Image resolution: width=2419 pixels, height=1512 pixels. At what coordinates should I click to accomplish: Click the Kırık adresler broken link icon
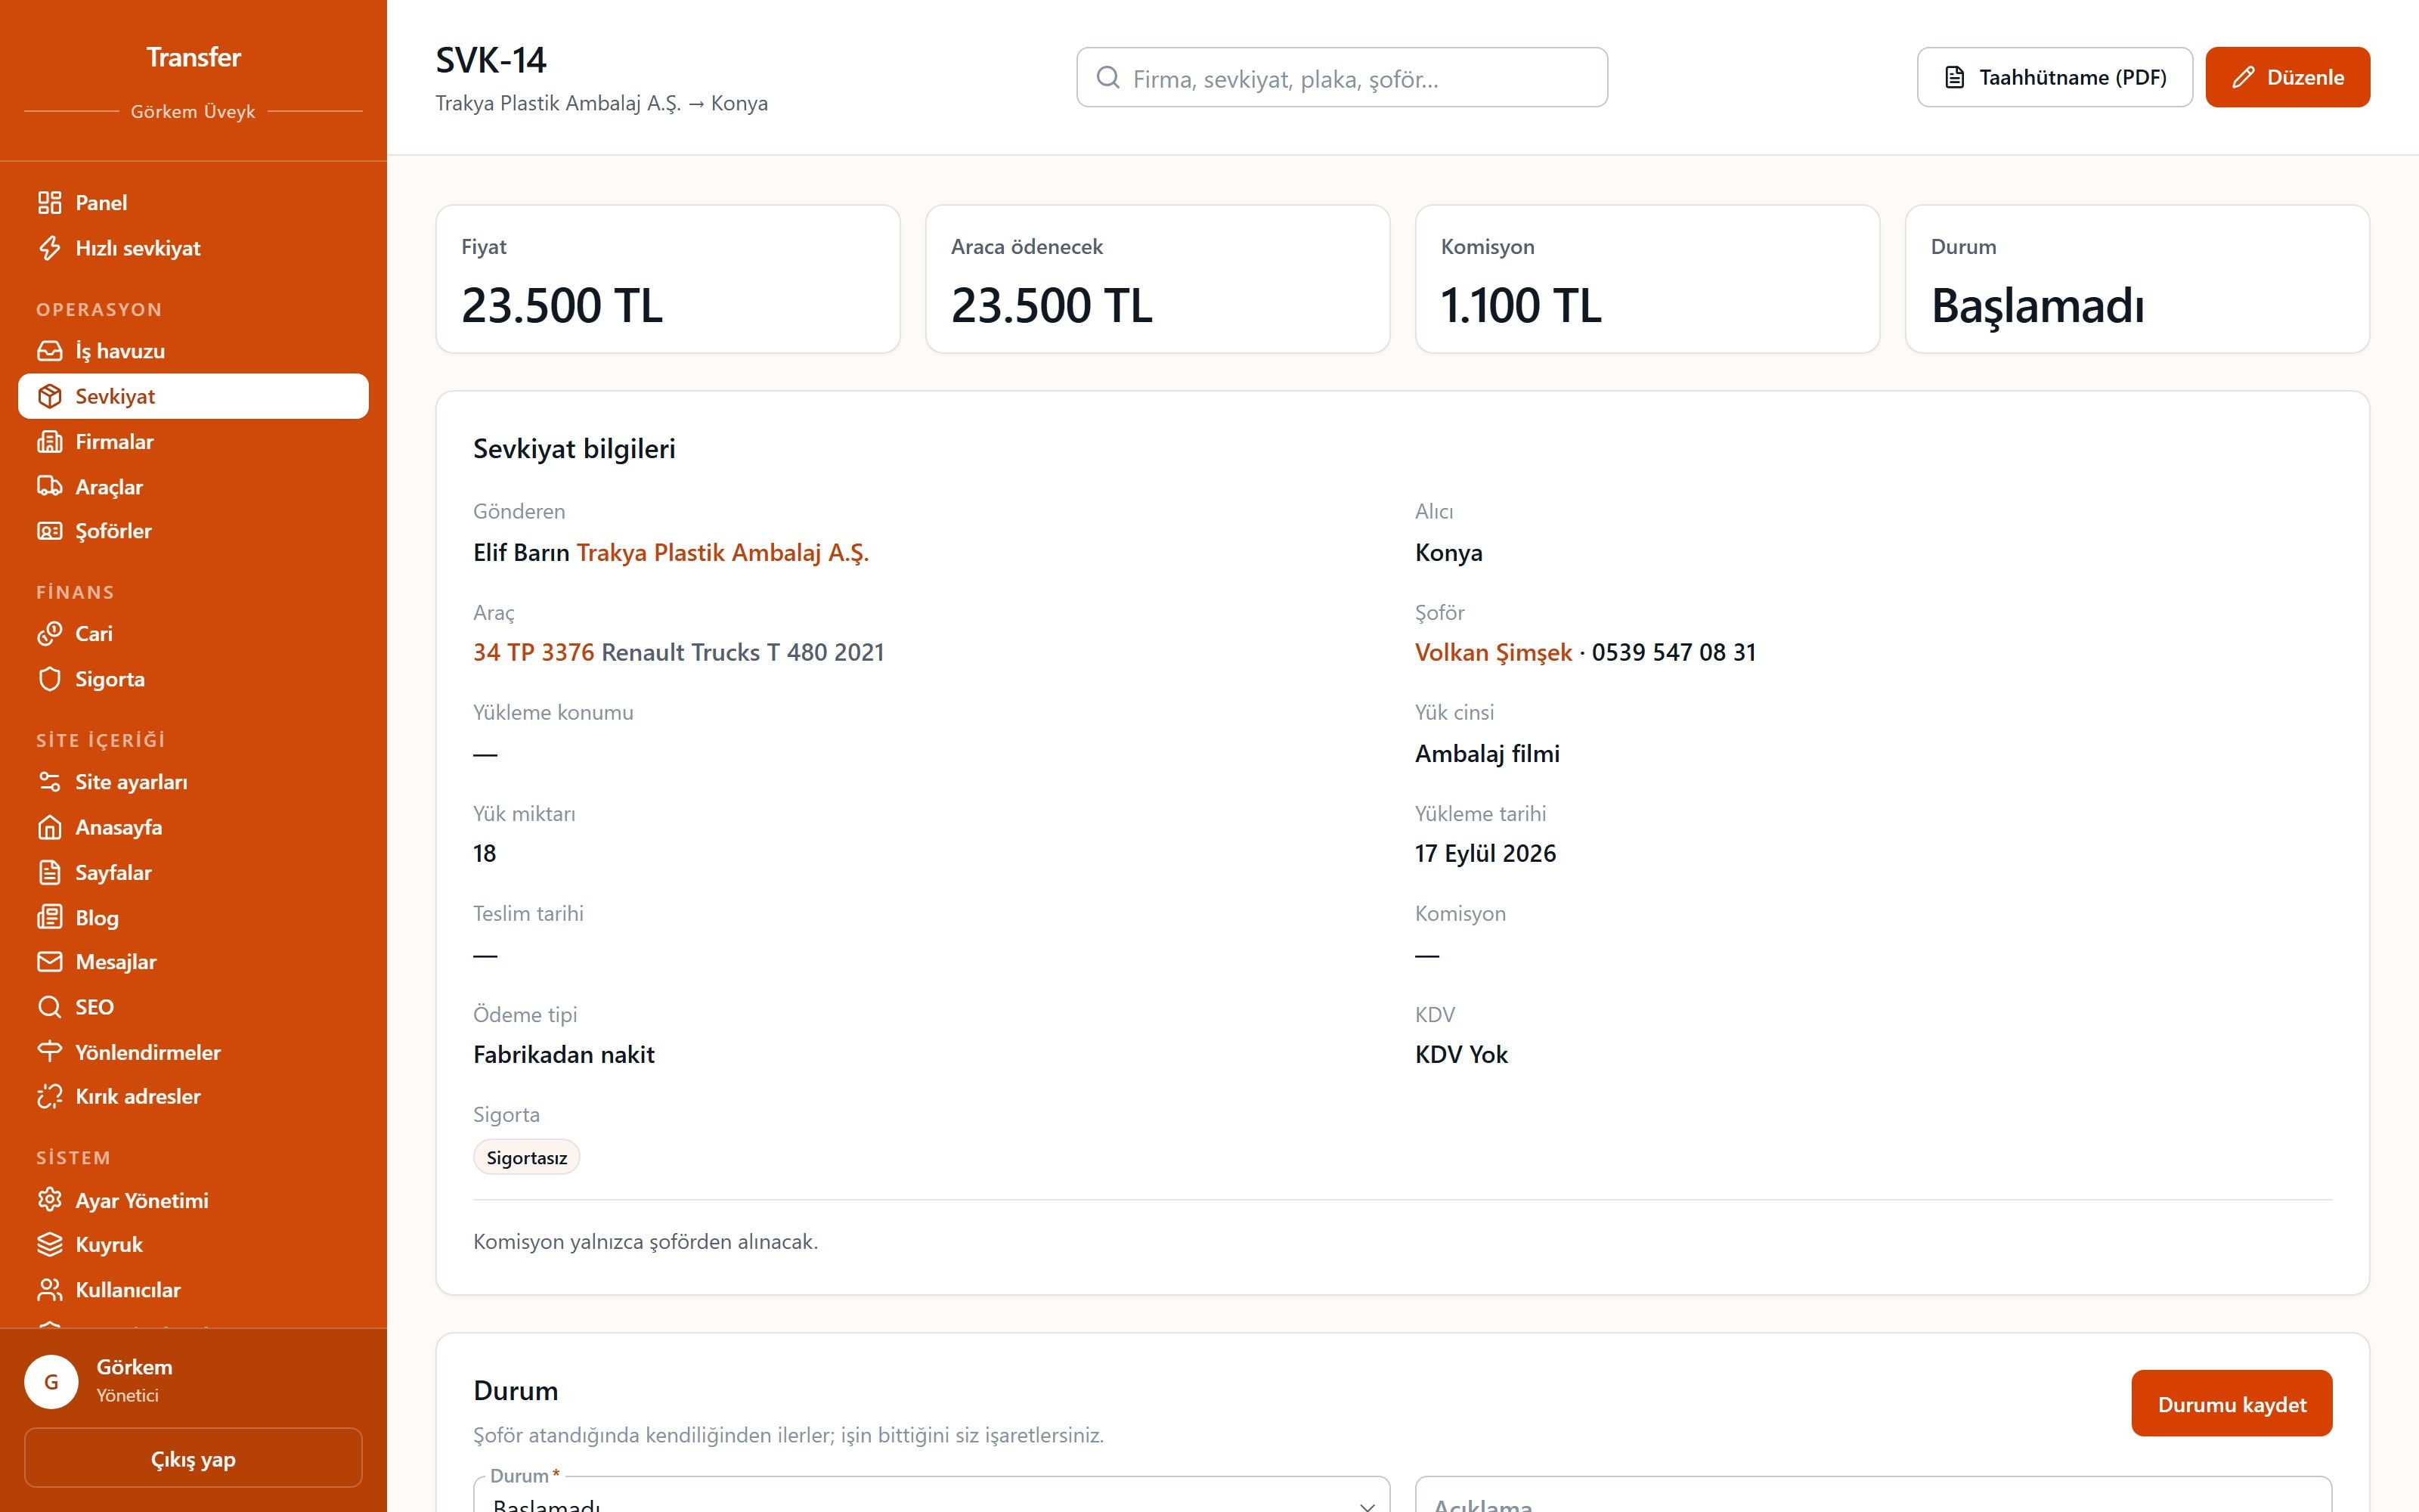coord(50,1097)
